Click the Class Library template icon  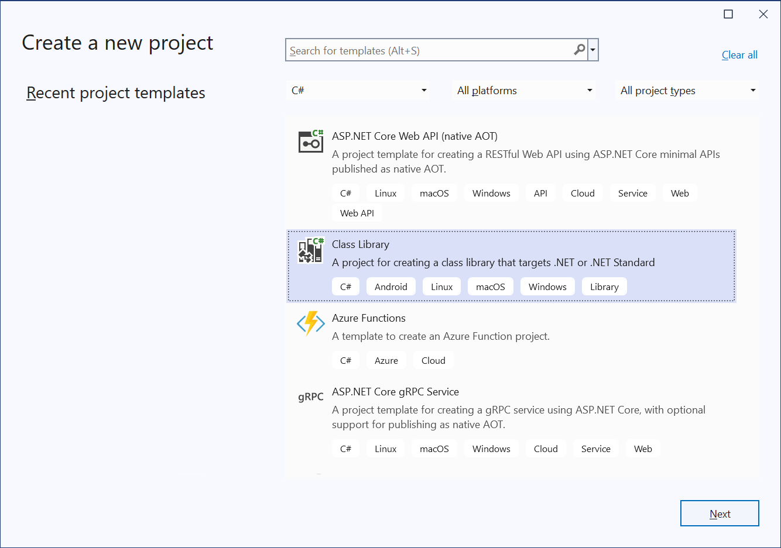[311, 250]
